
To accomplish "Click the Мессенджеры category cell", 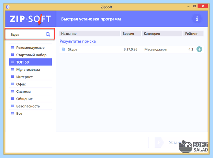I will tap(156, 49).
